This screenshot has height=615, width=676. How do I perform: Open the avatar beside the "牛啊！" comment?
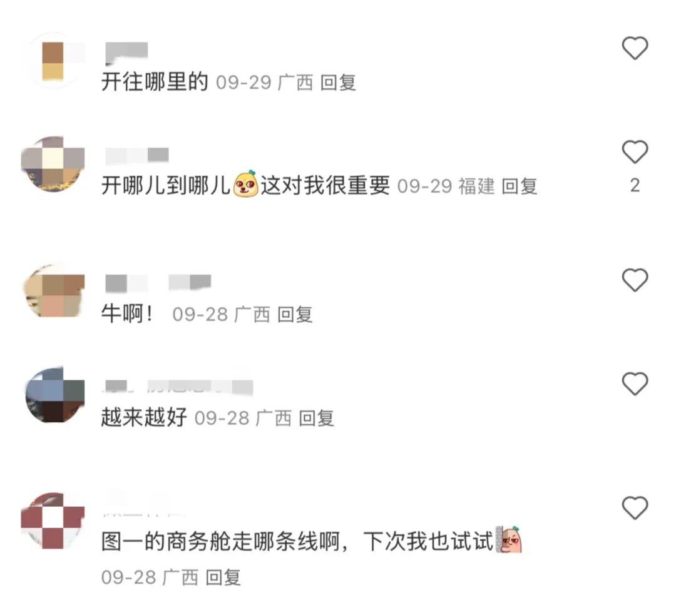pyautogui.click(x=54, y=290)
